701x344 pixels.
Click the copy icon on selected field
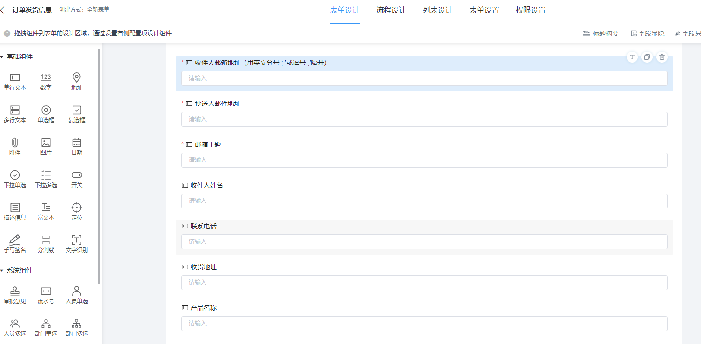[x=647, y=57]
